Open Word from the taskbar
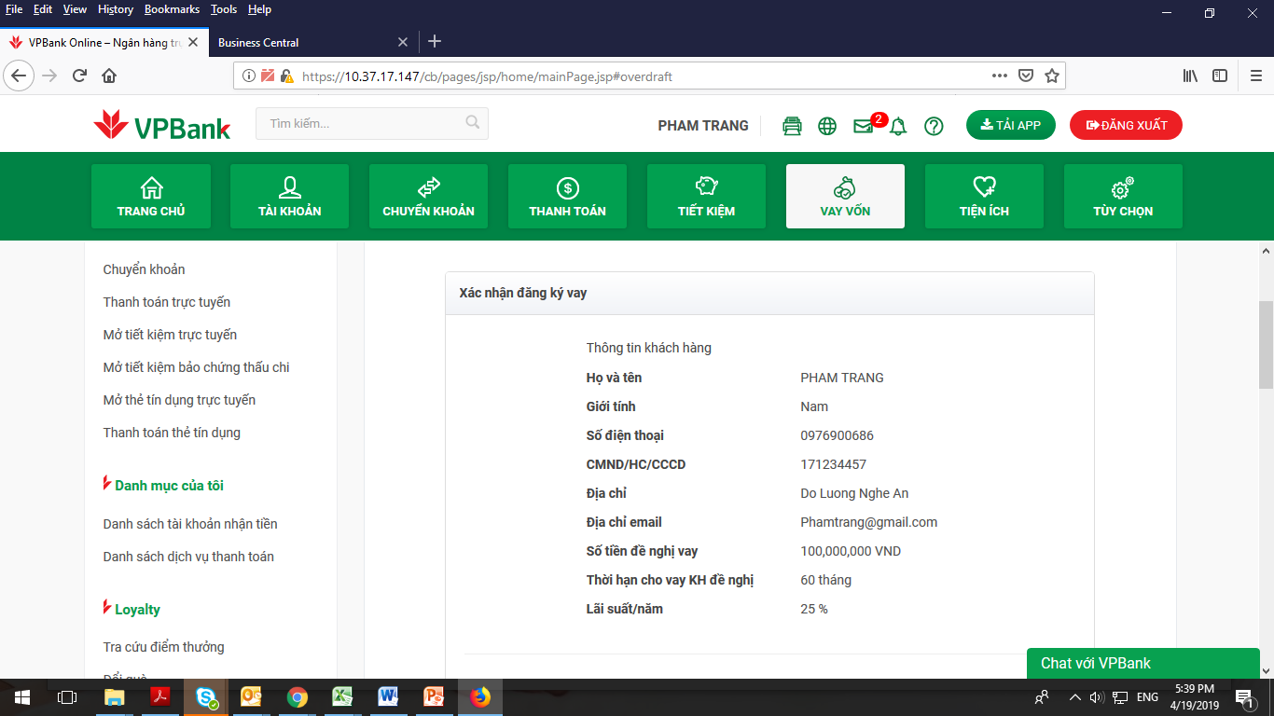Image resolution: width=1274 pixels, height=716 pixels. (x=389, y=697)
